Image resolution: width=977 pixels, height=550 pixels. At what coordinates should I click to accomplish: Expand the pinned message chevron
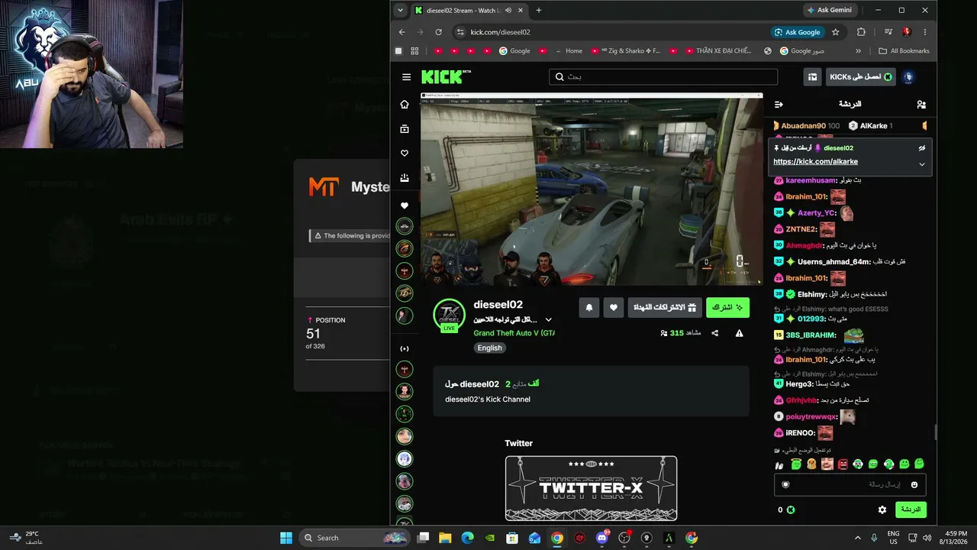921,164
